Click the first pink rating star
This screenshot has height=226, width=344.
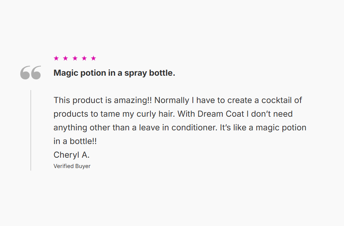56,58
